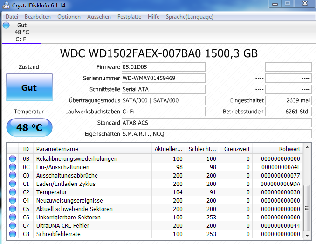Click status orb for Unkorrigierbare Sektoren row

(13, 217)
